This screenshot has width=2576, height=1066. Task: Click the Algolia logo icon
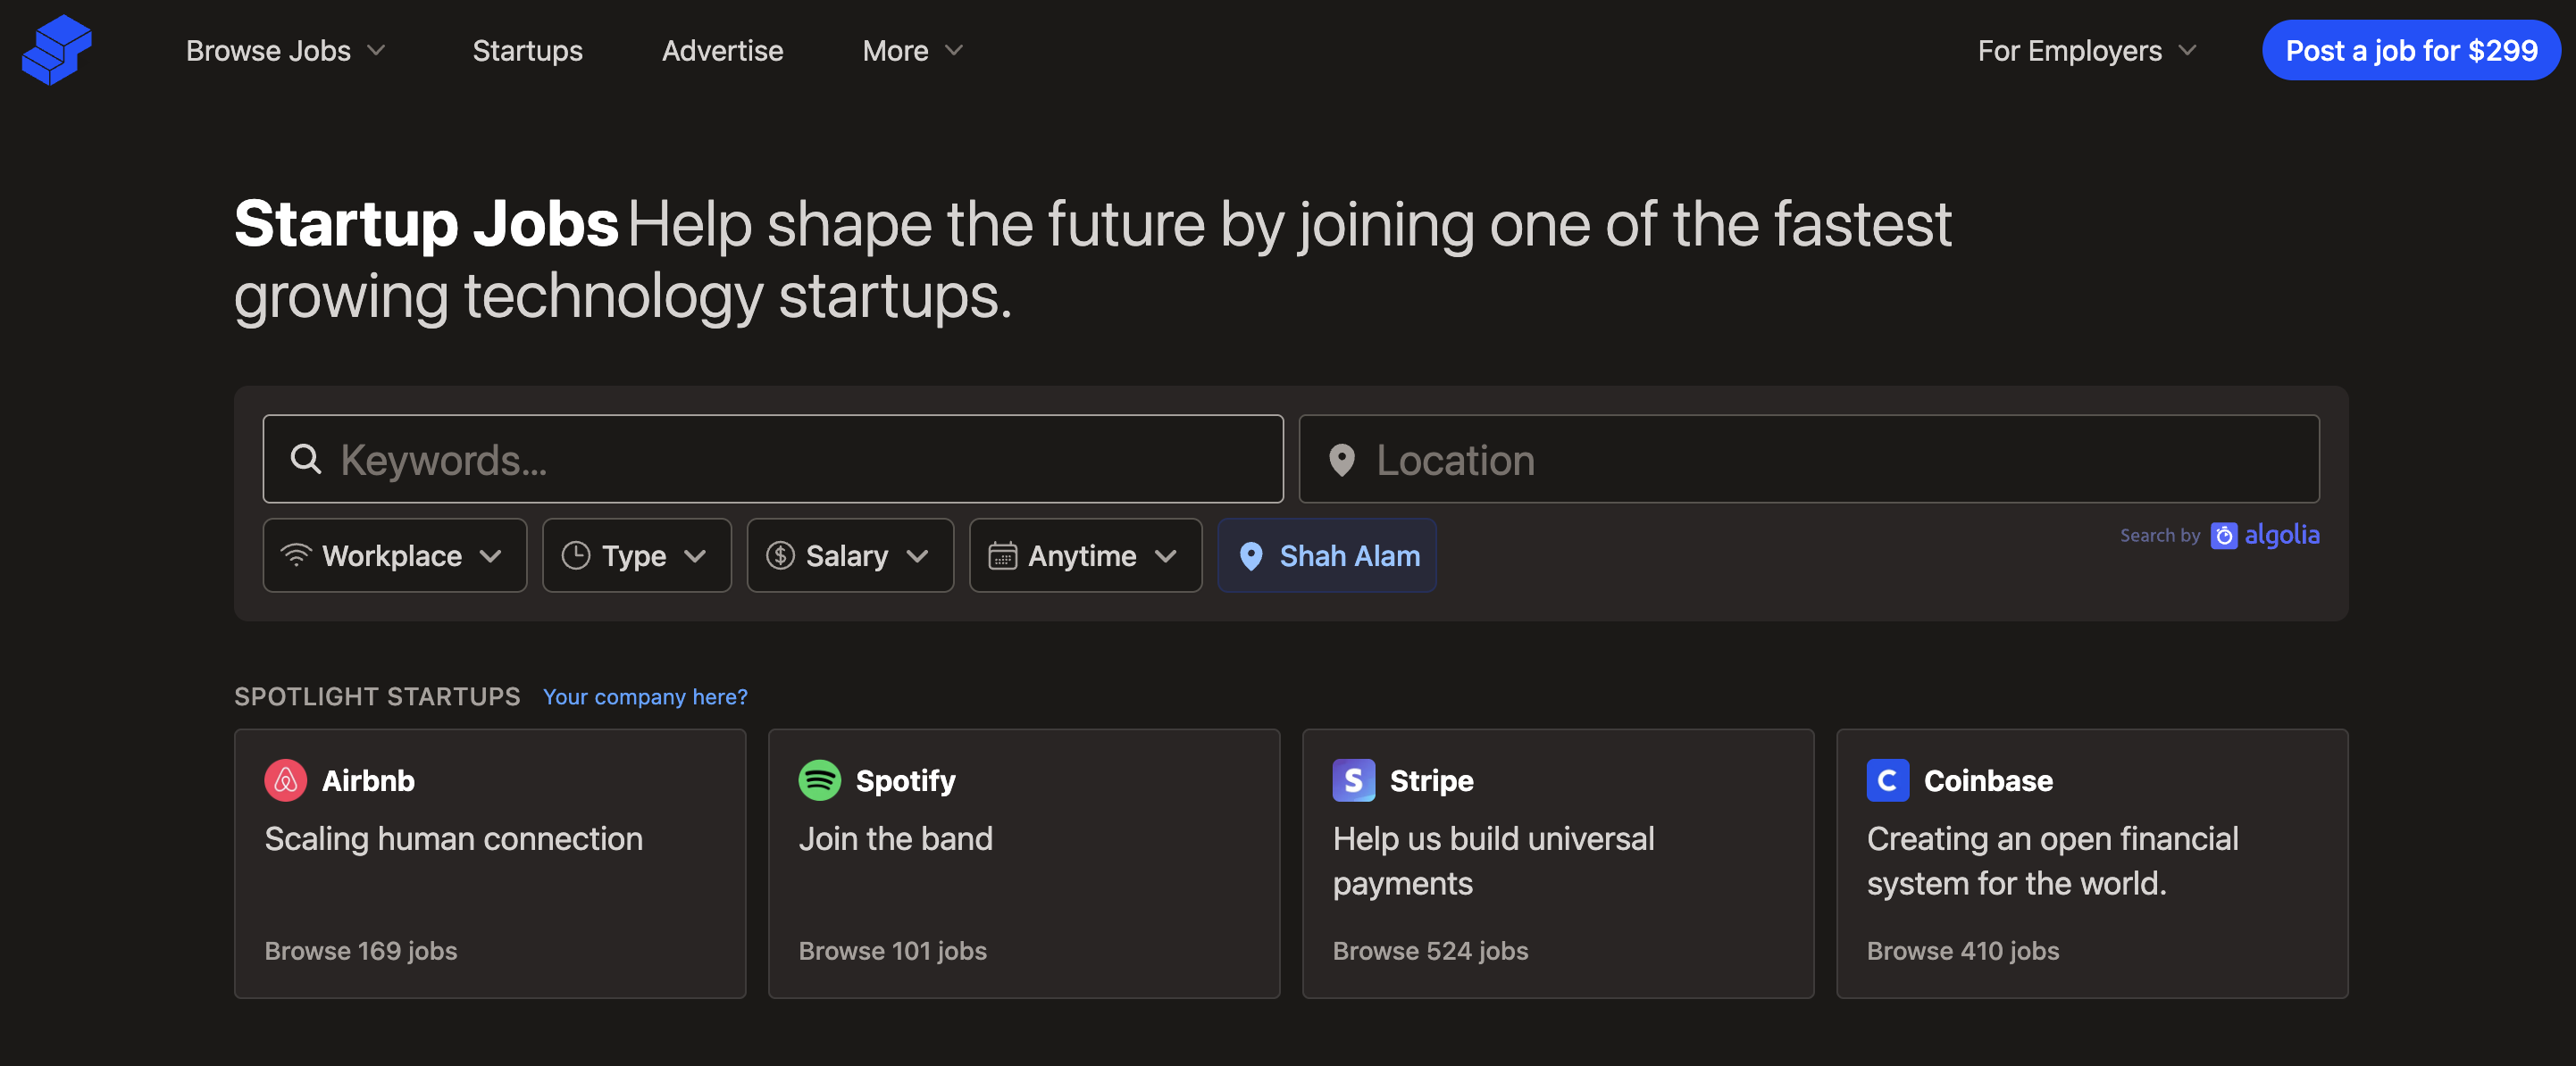(x=2223, y=536)
